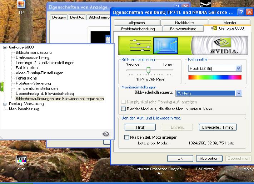The image size is (254, 184).
Task: Open the Designs tab in the Anzeige window
Action: pyautogui.click(x=59, y=17)
